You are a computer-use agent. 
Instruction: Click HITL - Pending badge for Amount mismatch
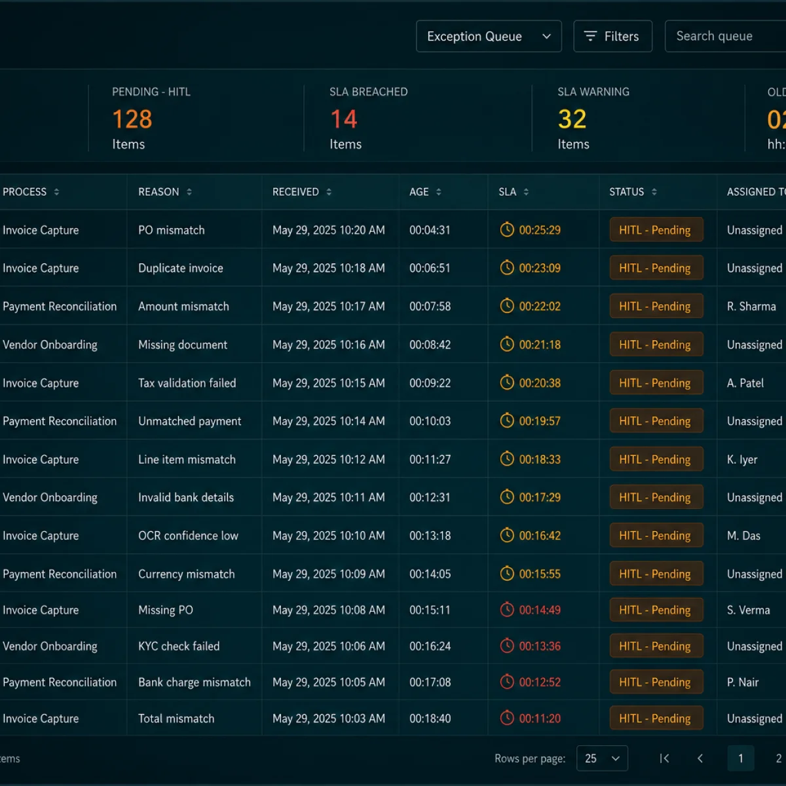656,306
